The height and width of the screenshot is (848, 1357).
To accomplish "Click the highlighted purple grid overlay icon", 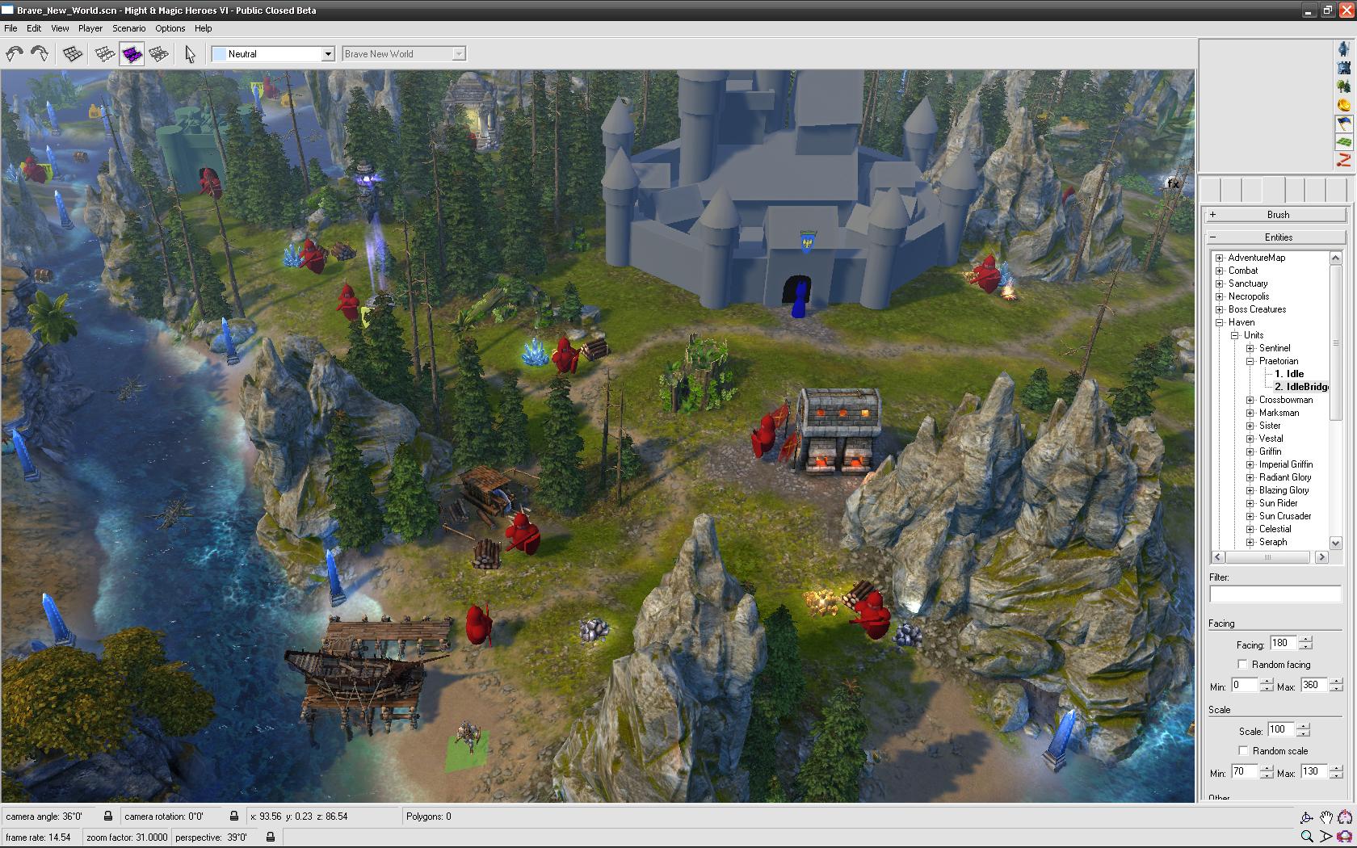I will click(x=132, y=54).
